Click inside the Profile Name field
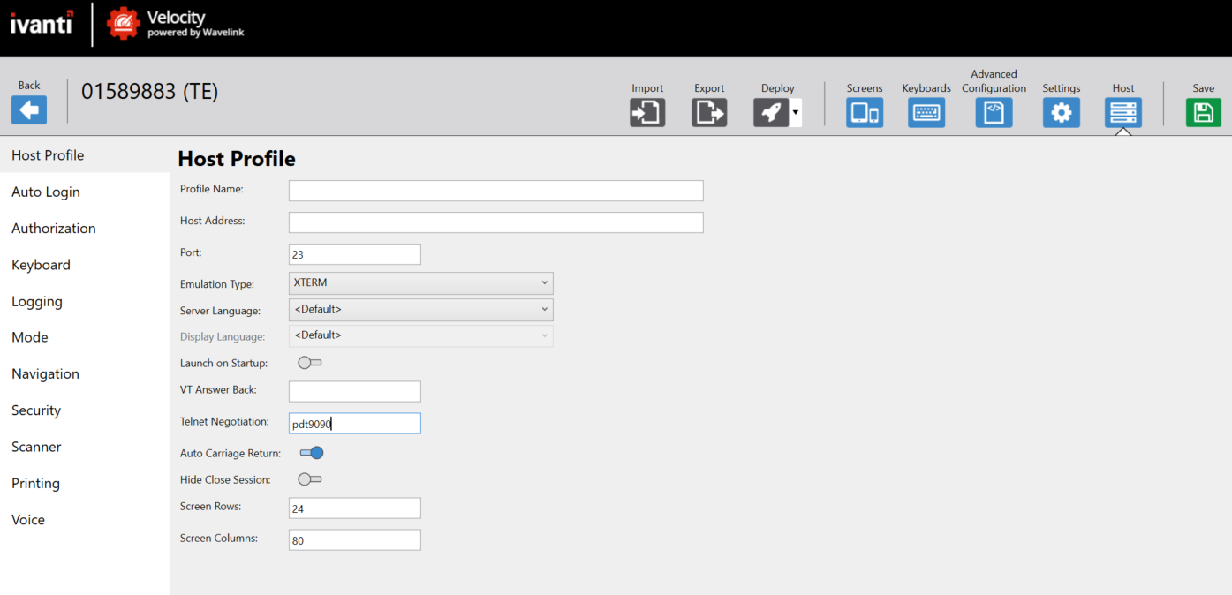The width and height of the screenshot is (1232, 595). pyautogui.click(x=495, y=190)
